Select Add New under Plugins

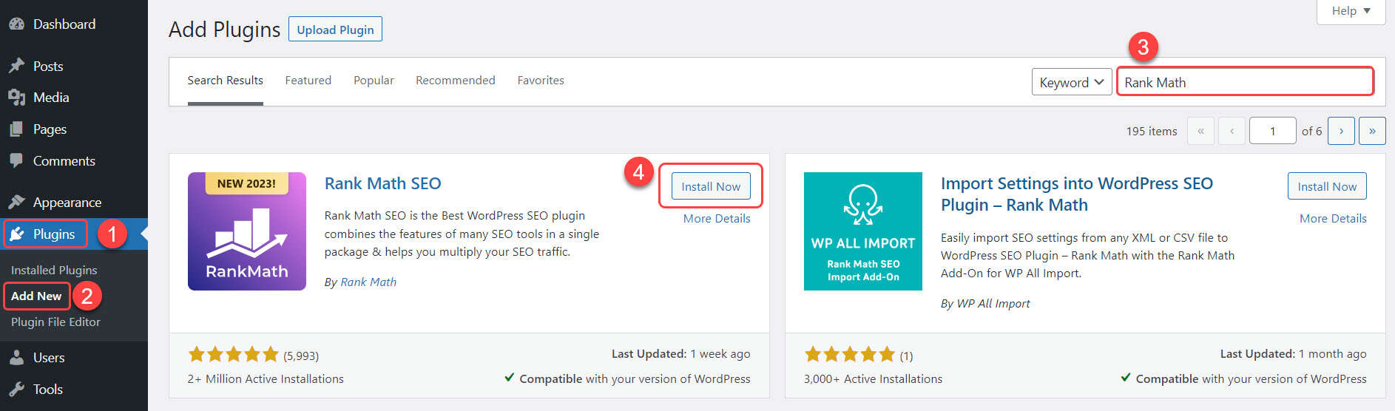point(36,296)
